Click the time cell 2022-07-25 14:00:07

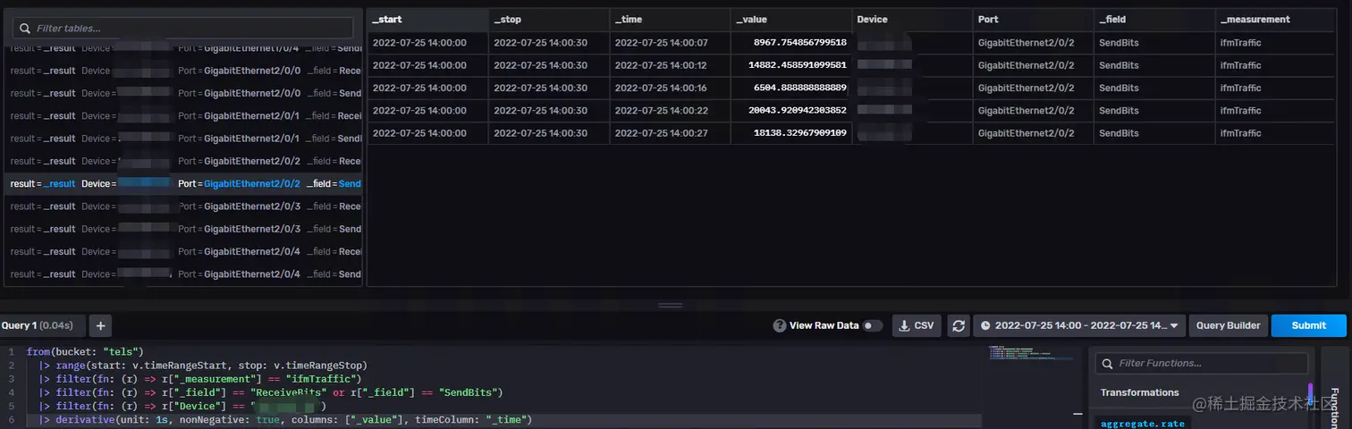coord(670,43)
